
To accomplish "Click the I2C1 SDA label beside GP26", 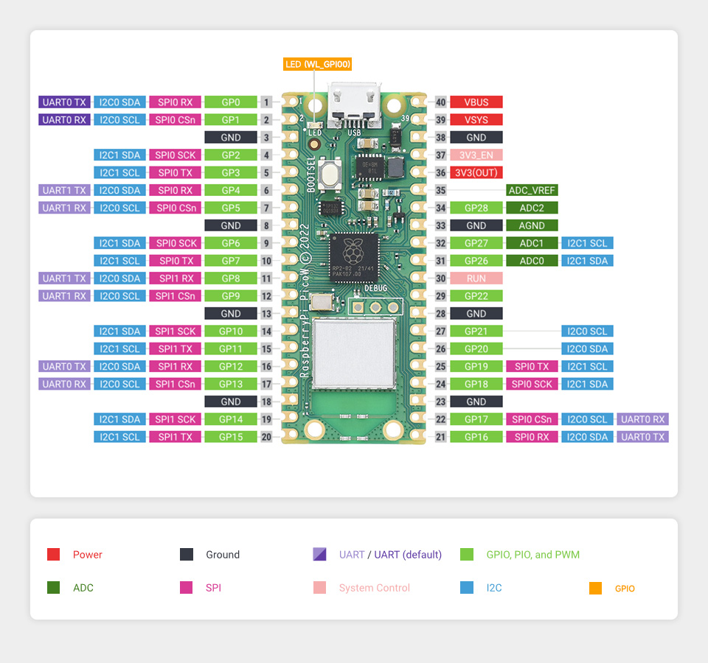I will click(x=587, y=260).
